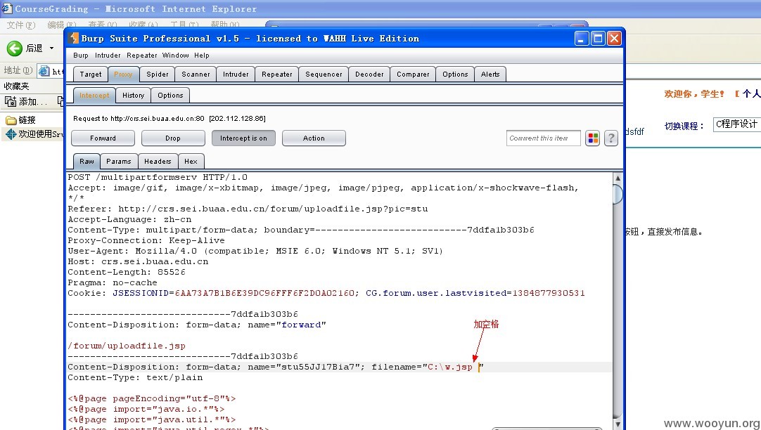Click the Comment this item field

click(543, 138)
